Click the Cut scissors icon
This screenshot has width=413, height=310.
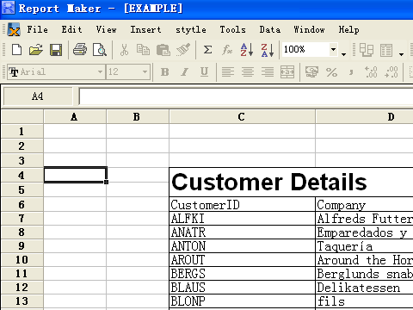[x=124, y=50]
